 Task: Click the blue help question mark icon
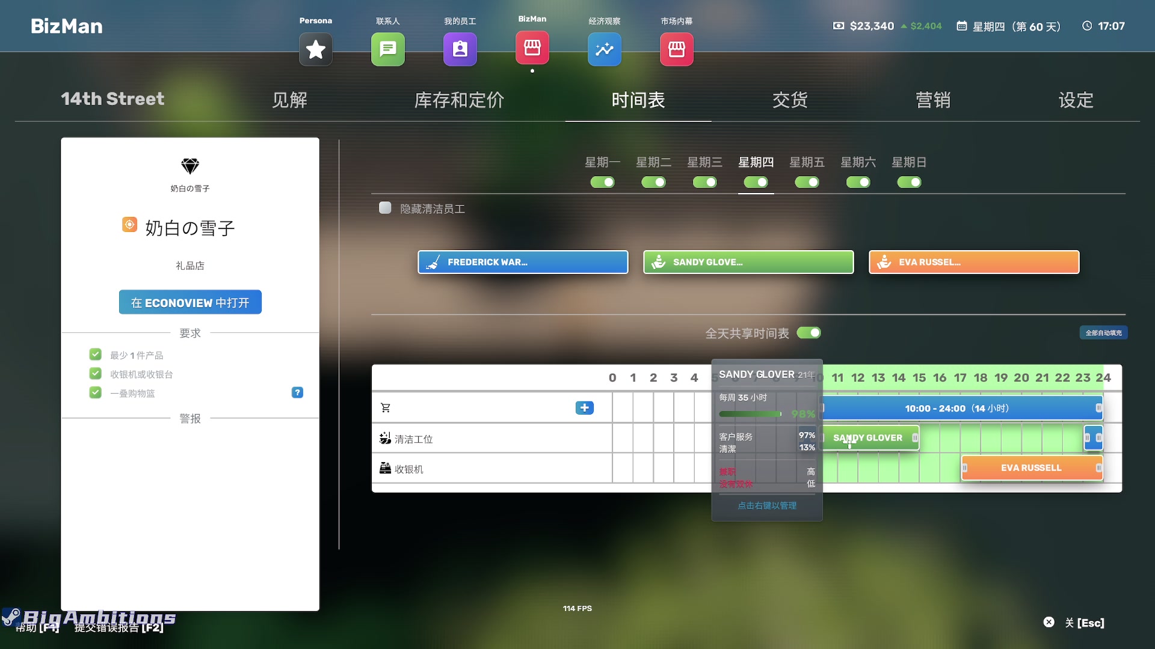point(297,392)
